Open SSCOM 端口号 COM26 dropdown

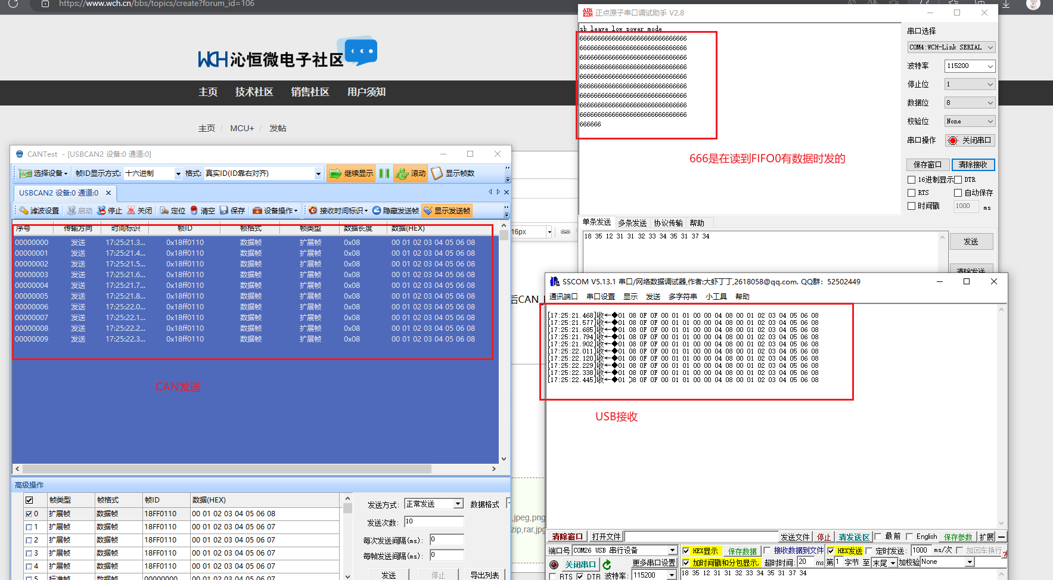pyautogui.click(x=625, y=550)
